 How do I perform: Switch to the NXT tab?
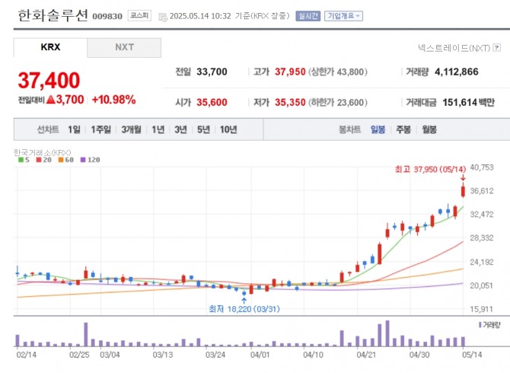click(124, 47)
